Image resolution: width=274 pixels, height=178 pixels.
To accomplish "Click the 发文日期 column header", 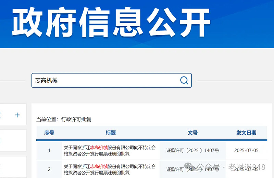I will [x=246, y=133].
